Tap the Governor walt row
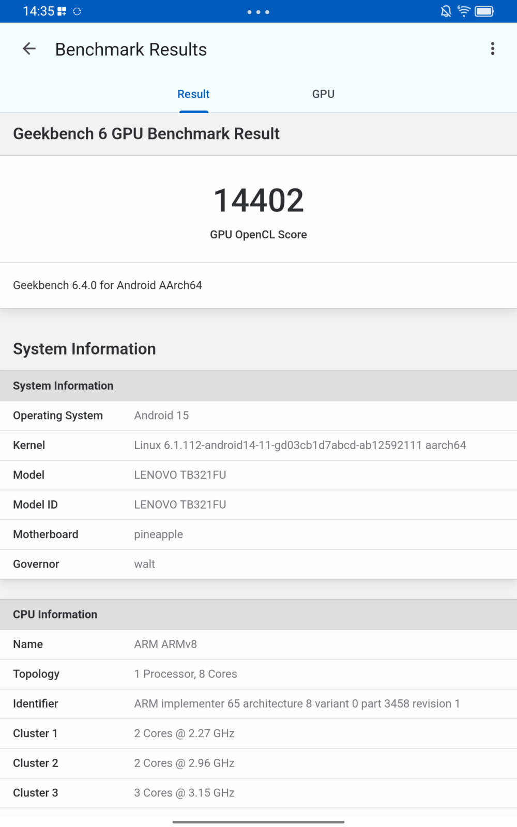517x827 pixels. click(x=258, y=564)
